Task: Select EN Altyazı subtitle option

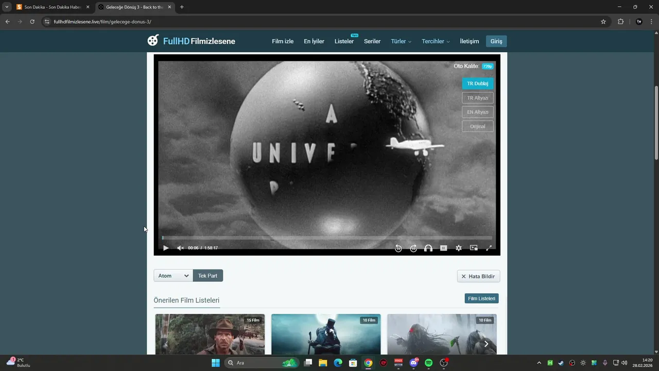Action: 478,112
